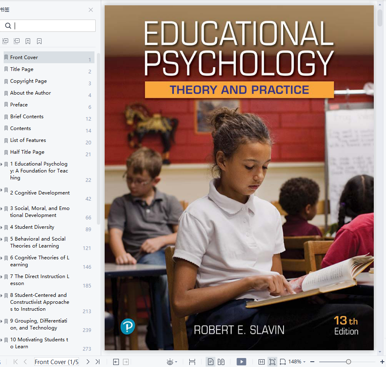Rotate the document view
Image resolution: width=386 pixels, height=367 pixels.
pos(283,362)
